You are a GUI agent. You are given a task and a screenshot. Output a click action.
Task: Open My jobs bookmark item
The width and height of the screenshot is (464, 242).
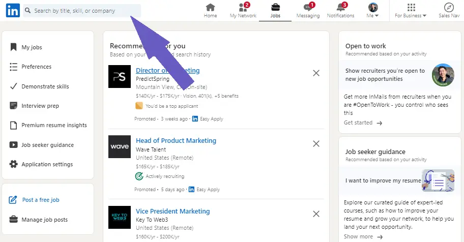pyautogui.click(x=26, y=47)
